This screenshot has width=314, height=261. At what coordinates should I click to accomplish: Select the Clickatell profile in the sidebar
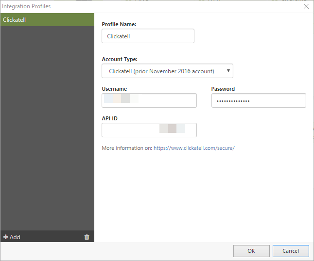point(47,20)
